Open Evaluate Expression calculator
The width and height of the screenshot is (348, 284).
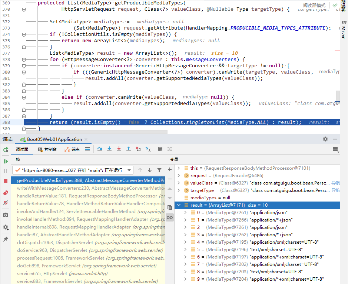pos(160,149)
